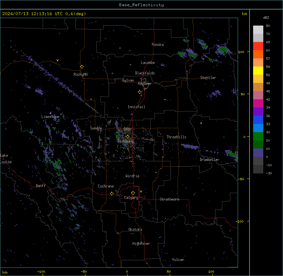Click the 80 value on dBZ legend
The image size is (283, 276).
point(268,26)
